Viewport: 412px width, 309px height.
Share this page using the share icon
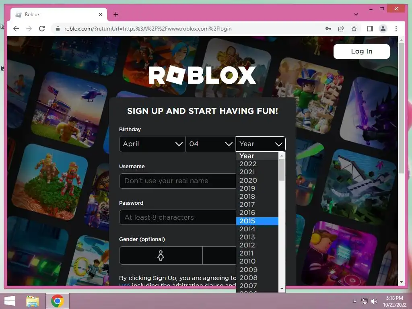(x=341, y=29)
